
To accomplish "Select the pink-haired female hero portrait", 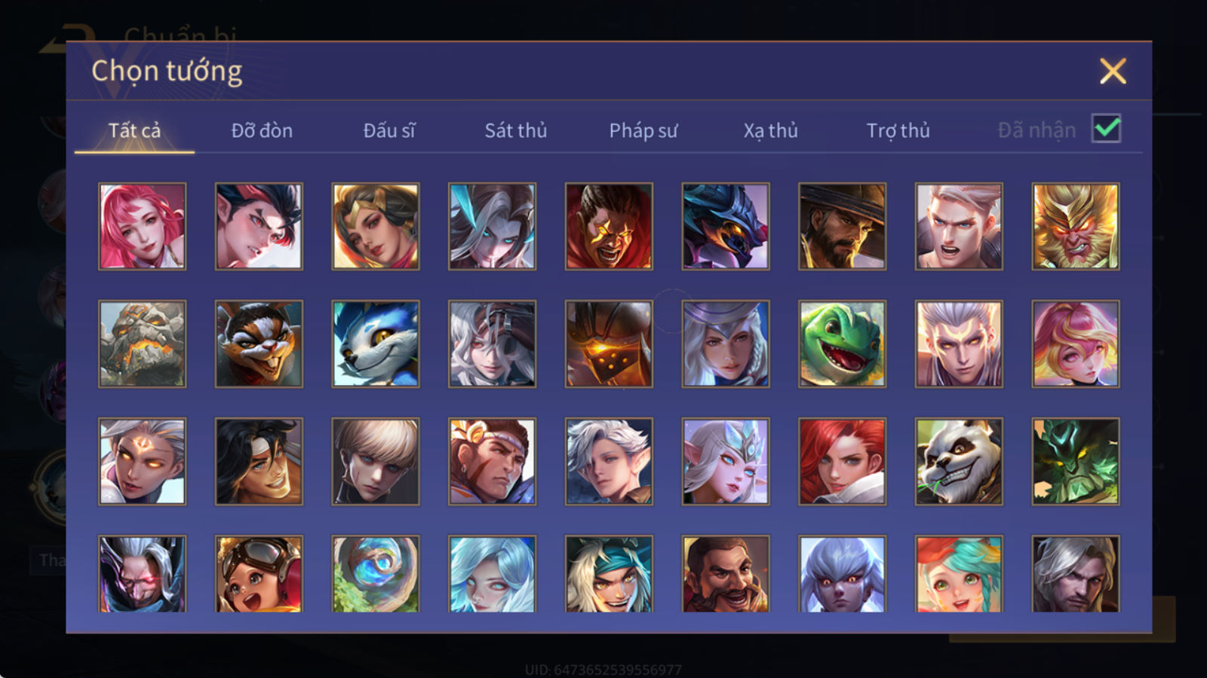I will click(x=142, y=226).
